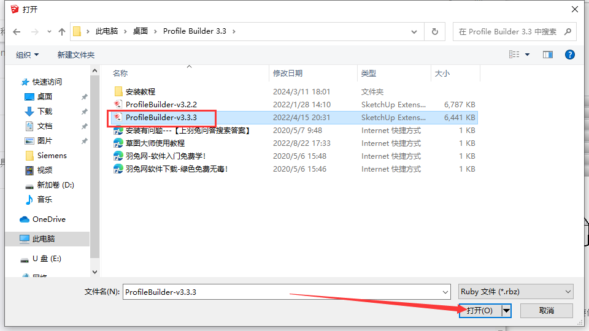Open 文档 in the sidebar
The width and height of the screenshot is (589, 331).
click(45, 126)
